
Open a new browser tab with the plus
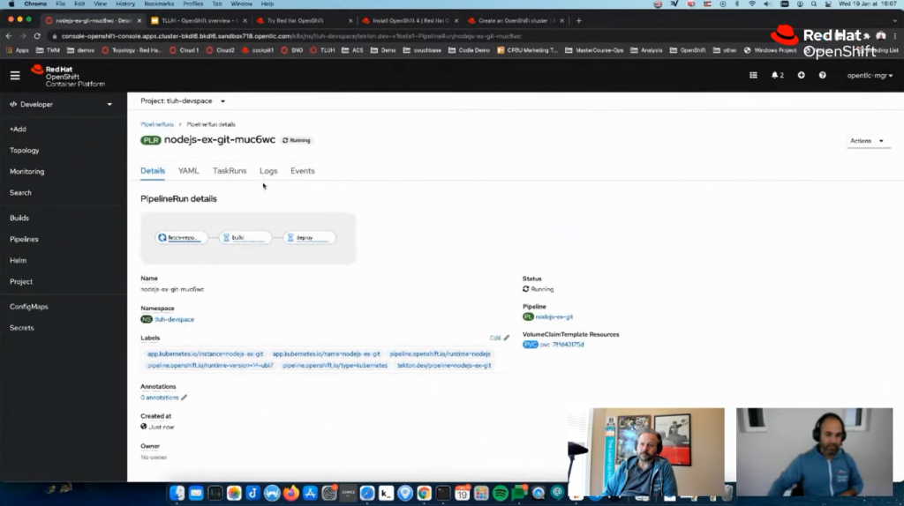point(579,21)
